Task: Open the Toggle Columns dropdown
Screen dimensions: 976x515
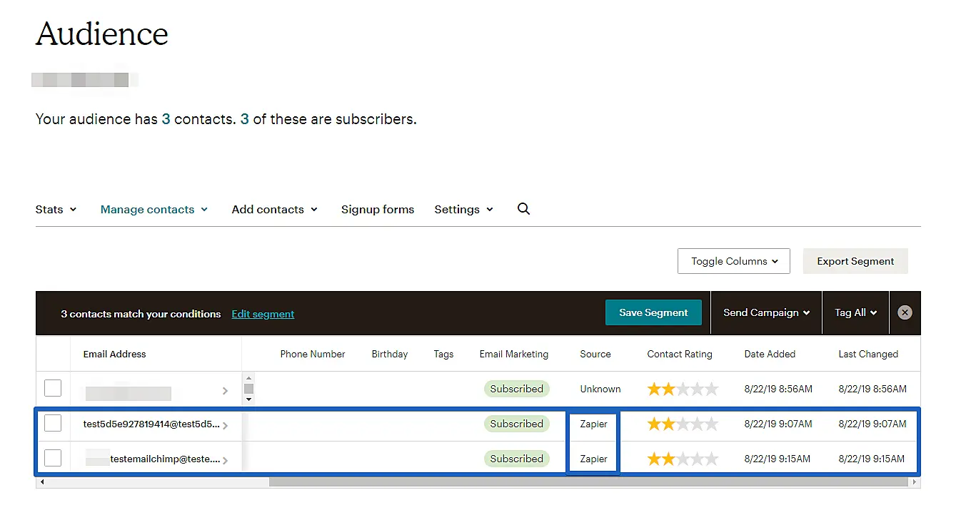Action: pyautogui.click(x=733, y=261)
